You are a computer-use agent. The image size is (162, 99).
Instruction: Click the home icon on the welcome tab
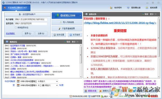coord(5,8)
